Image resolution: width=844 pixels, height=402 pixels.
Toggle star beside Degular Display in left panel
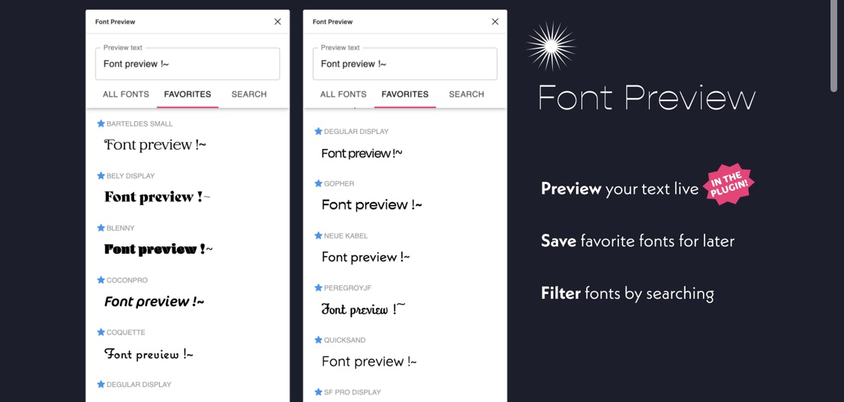coord(101,384)
